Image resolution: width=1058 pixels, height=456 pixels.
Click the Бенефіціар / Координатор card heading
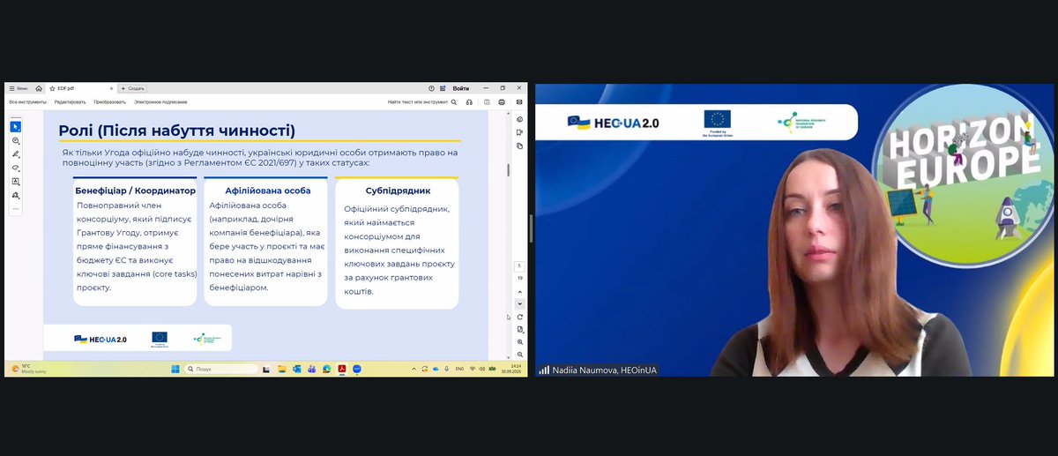click(135, 191)
